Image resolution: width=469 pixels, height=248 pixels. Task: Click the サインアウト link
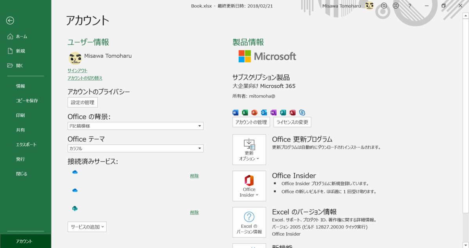point(77,71)
